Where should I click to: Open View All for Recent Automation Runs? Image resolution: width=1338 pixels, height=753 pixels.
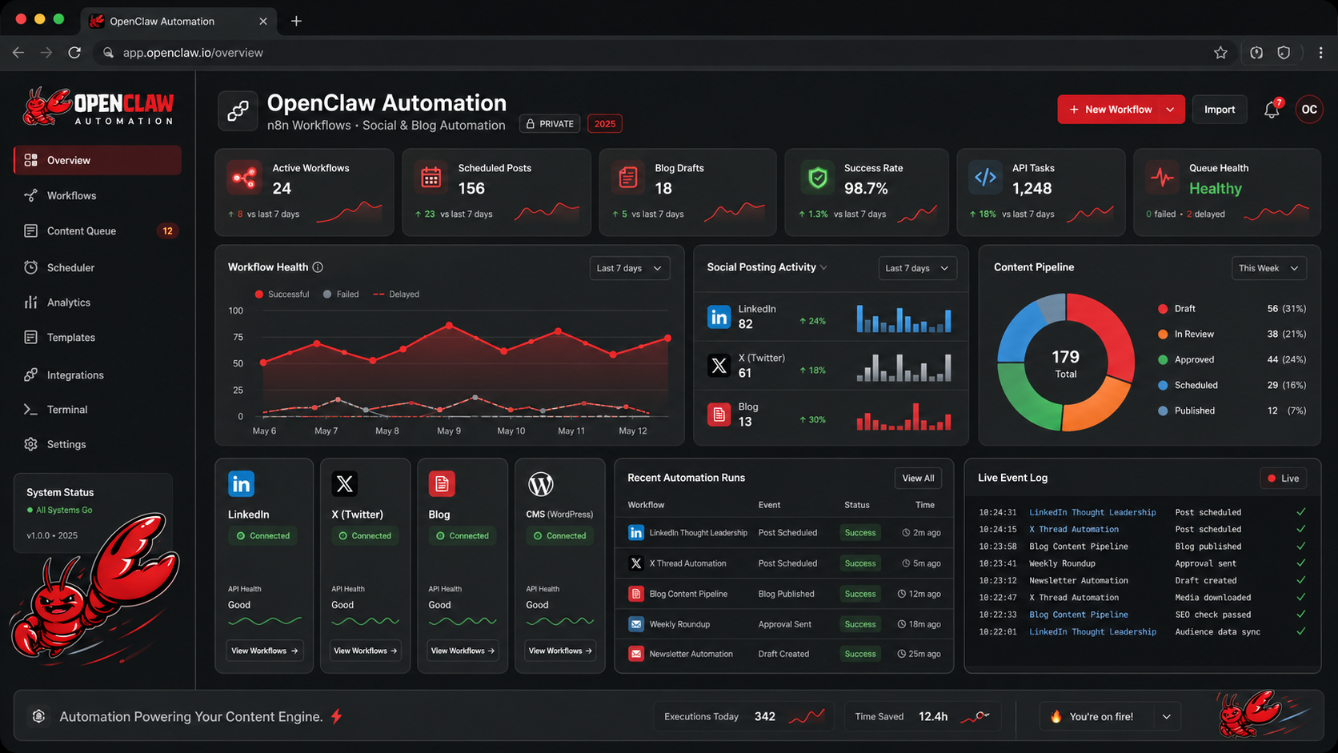[x=917, y=478]
